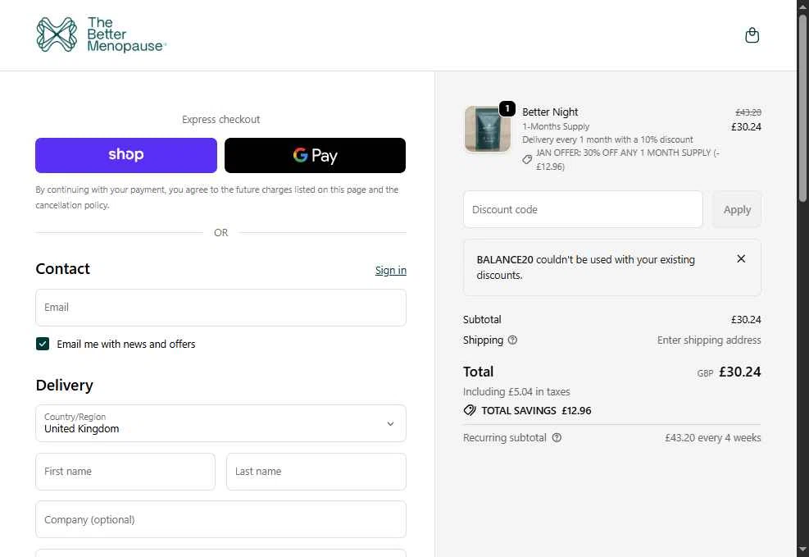The height and width of the screenshot is (557, 809).
Task: Click the Total £30.24 amount
Action: pyautogui.click(x=740, y=372)
